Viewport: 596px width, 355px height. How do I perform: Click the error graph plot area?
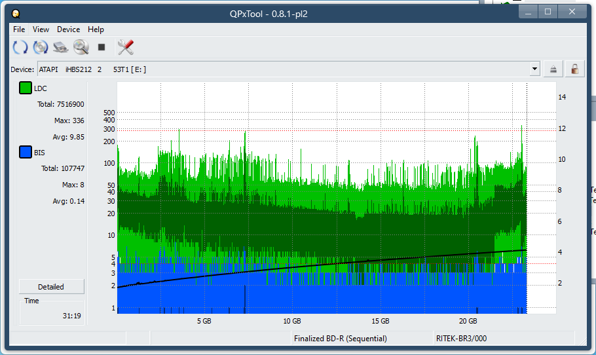[x=337, y=198]
